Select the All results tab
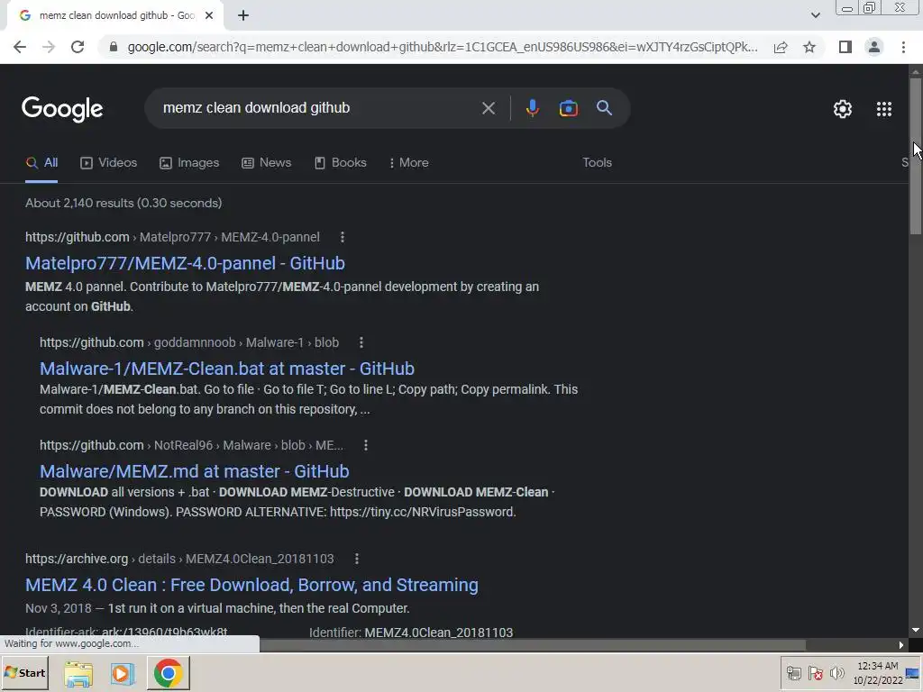This screenshot has height=692, width=923. point(41,162)
